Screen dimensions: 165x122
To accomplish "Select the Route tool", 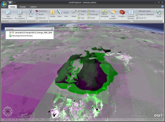I will pos(40,14).
